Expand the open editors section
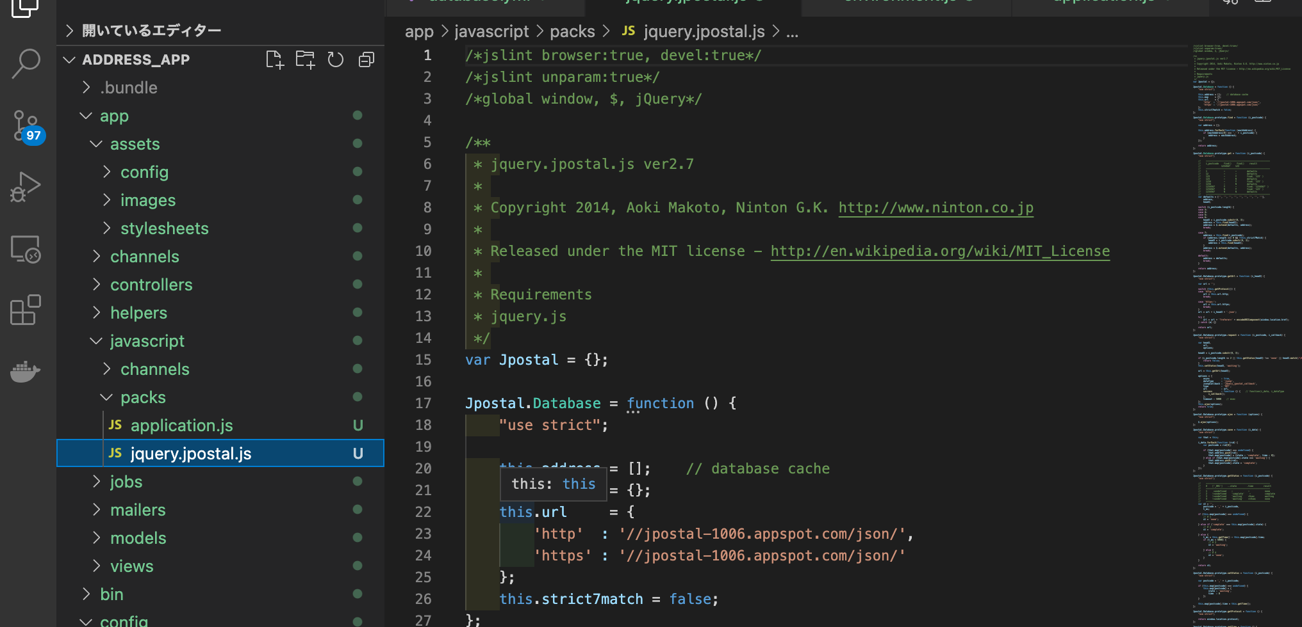The image size is (1302, 627). [x=70, y=31]
